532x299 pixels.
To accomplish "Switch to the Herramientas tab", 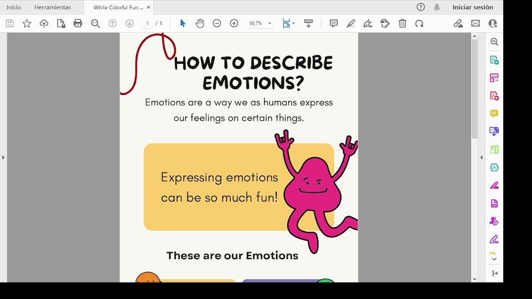I will tap(53, 7).
